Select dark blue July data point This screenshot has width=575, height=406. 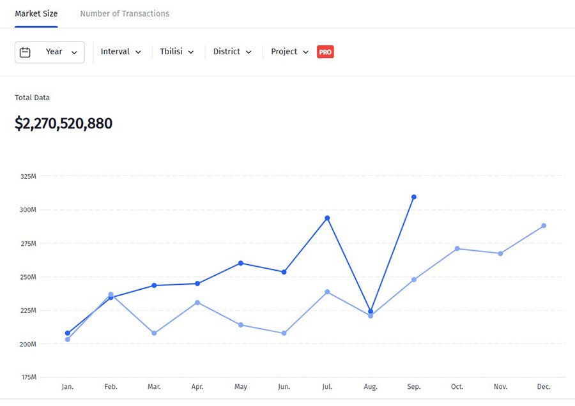(327, 218)
